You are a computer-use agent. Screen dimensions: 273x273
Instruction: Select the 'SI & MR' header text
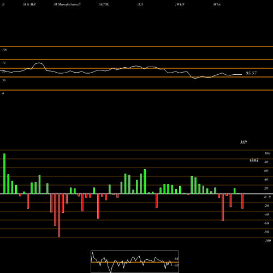[x=29, y=4]
